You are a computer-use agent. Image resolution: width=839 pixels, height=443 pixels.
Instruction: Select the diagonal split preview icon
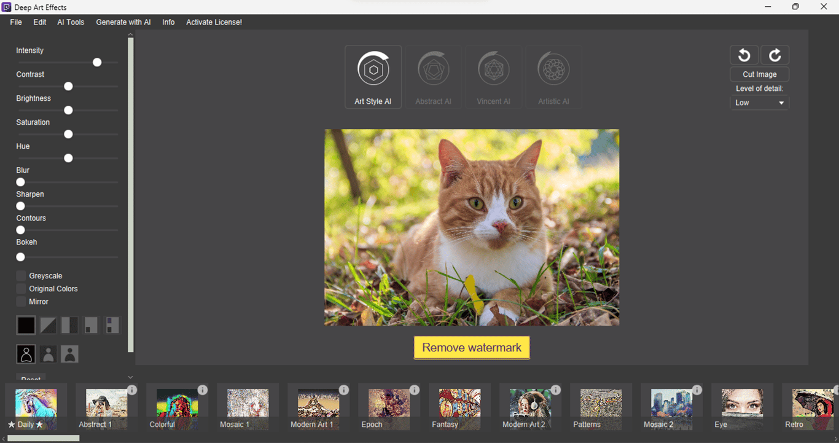pos(47,324)
